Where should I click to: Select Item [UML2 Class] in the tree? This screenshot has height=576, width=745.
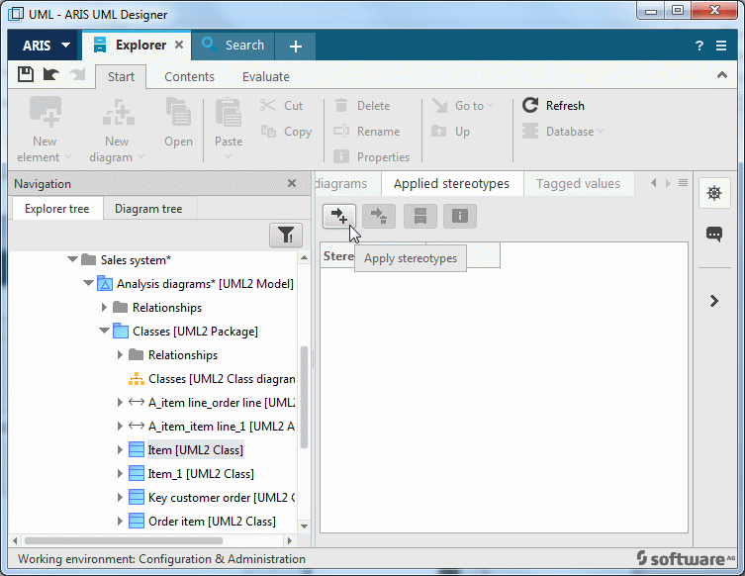pos(195,449)
